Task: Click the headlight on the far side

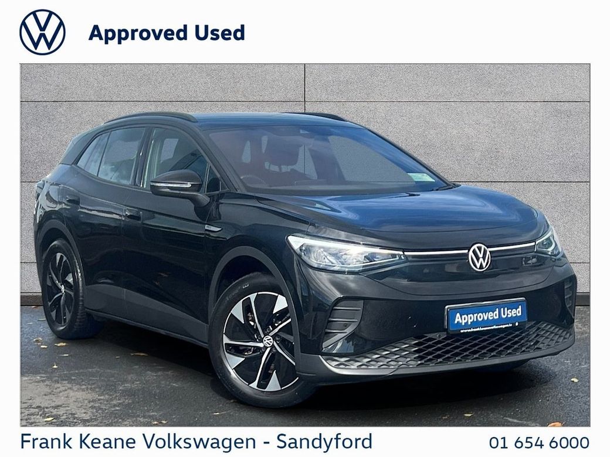Action: click(548, 241)
